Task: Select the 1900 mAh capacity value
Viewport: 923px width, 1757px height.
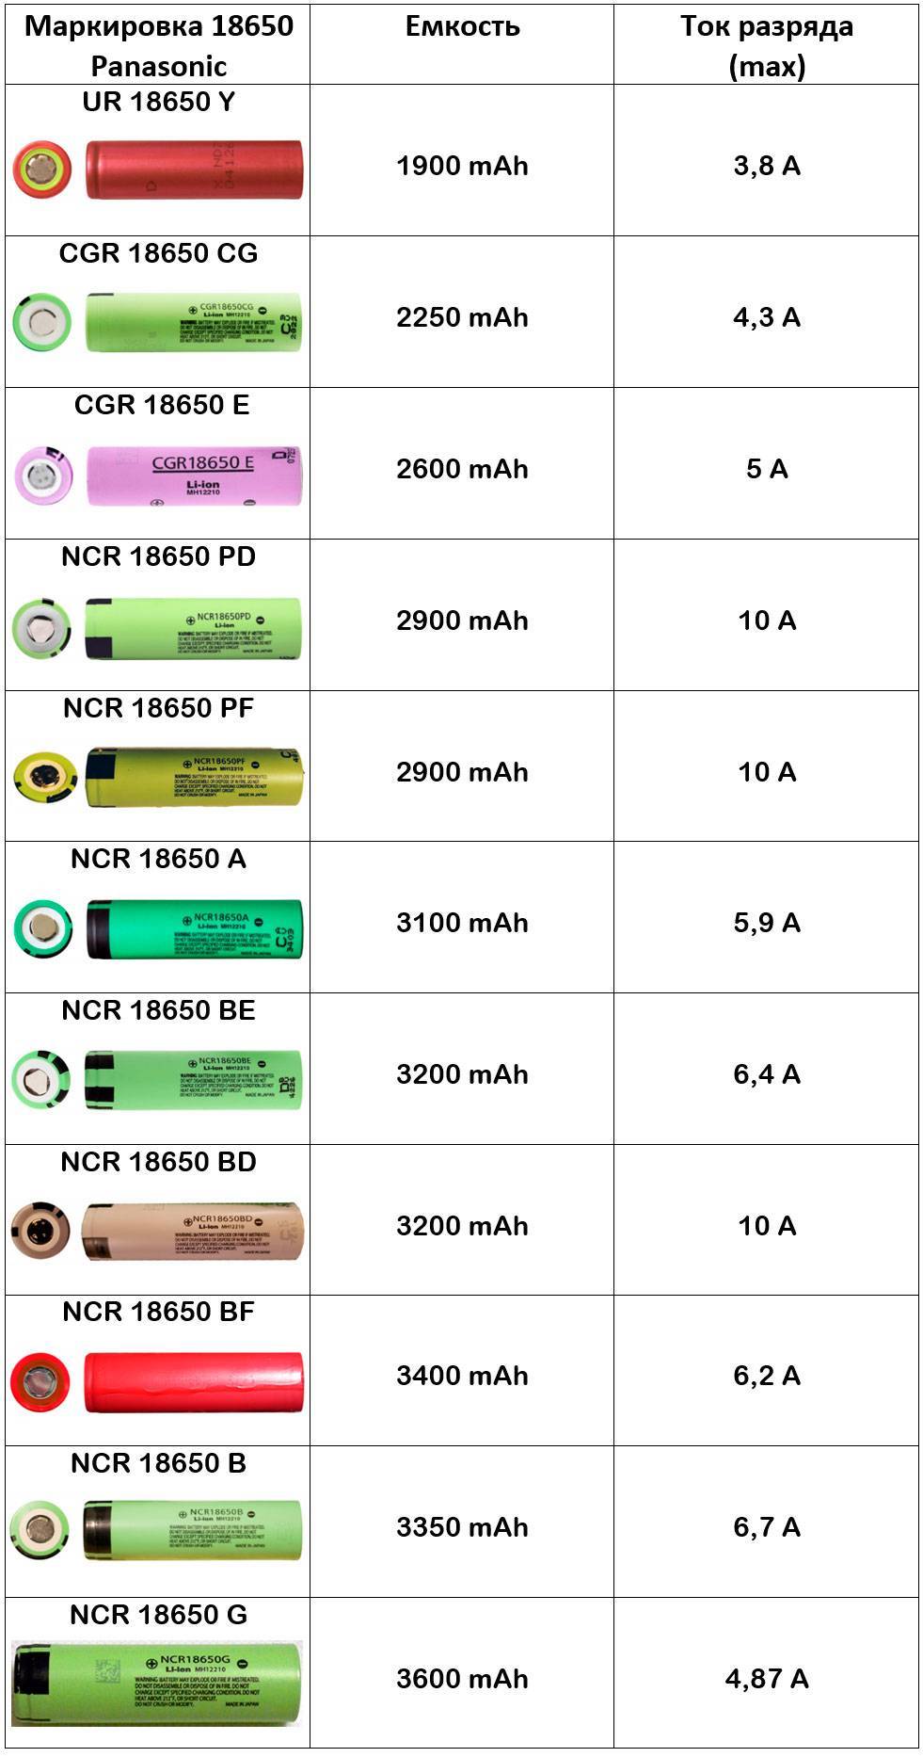Action: (462, 166)
